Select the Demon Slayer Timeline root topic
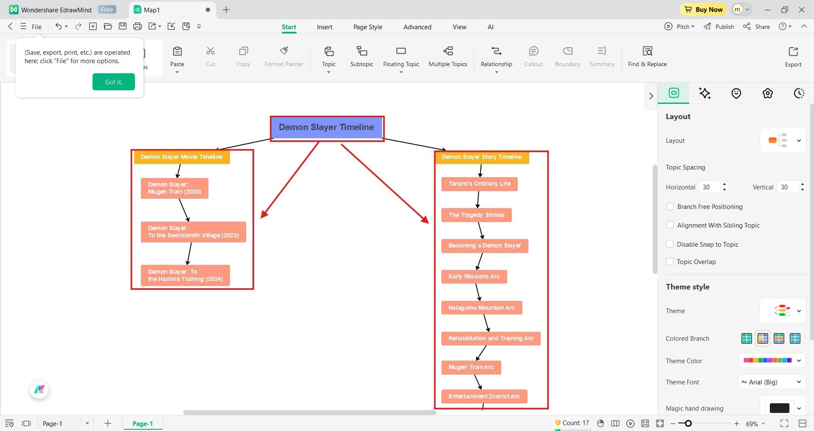This screenshot has height=431, width=814. point(326,127)
